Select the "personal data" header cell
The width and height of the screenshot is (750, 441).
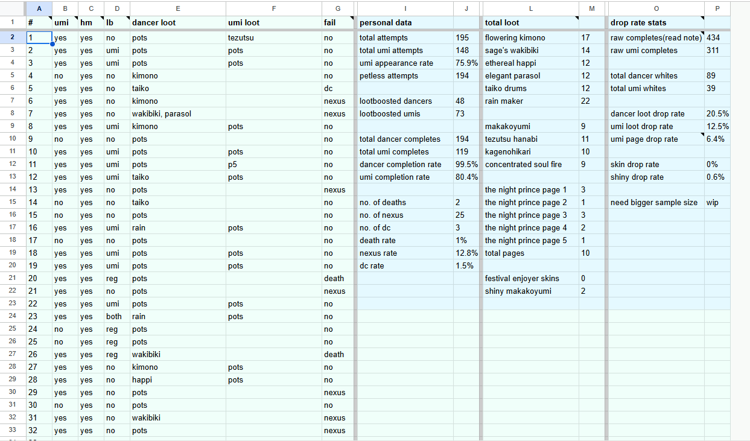[405, 22]
